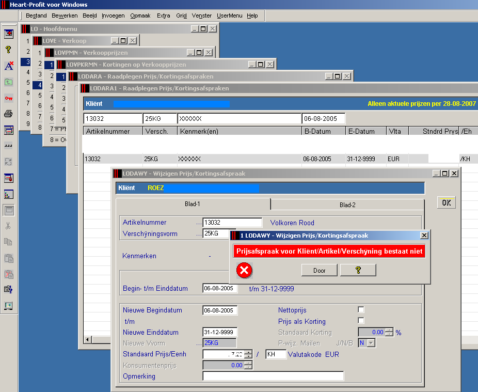Click the Door button in the error dialog
The image size is (478, 392).
(x=319, y=270)
